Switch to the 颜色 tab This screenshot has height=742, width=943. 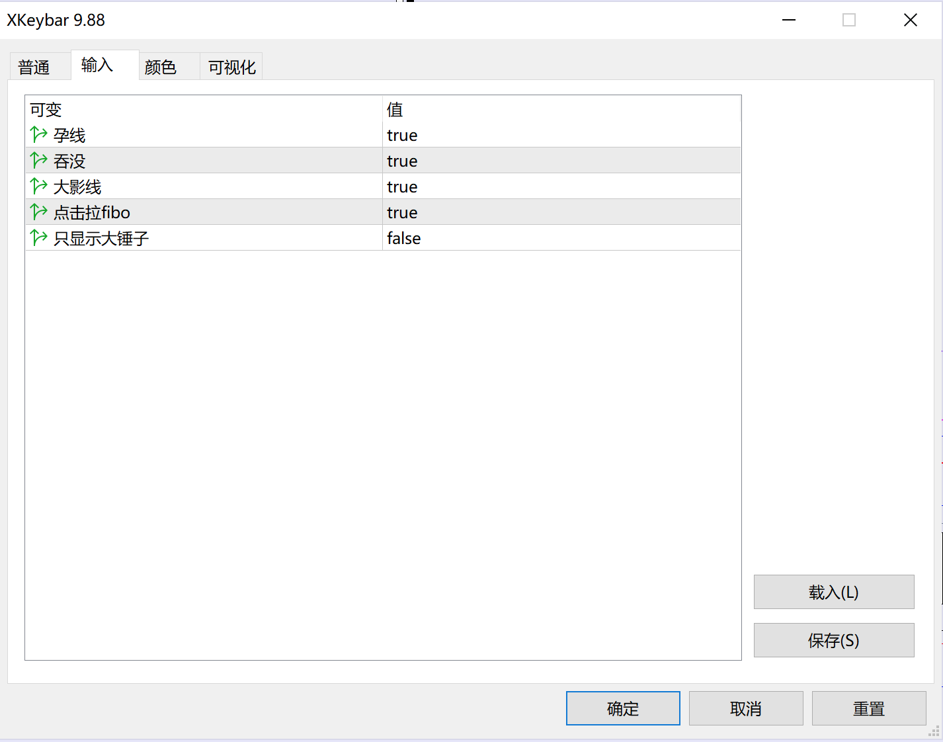[161, 67]
